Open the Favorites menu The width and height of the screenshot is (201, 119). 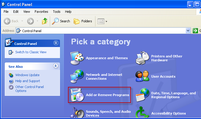[41, 12]
